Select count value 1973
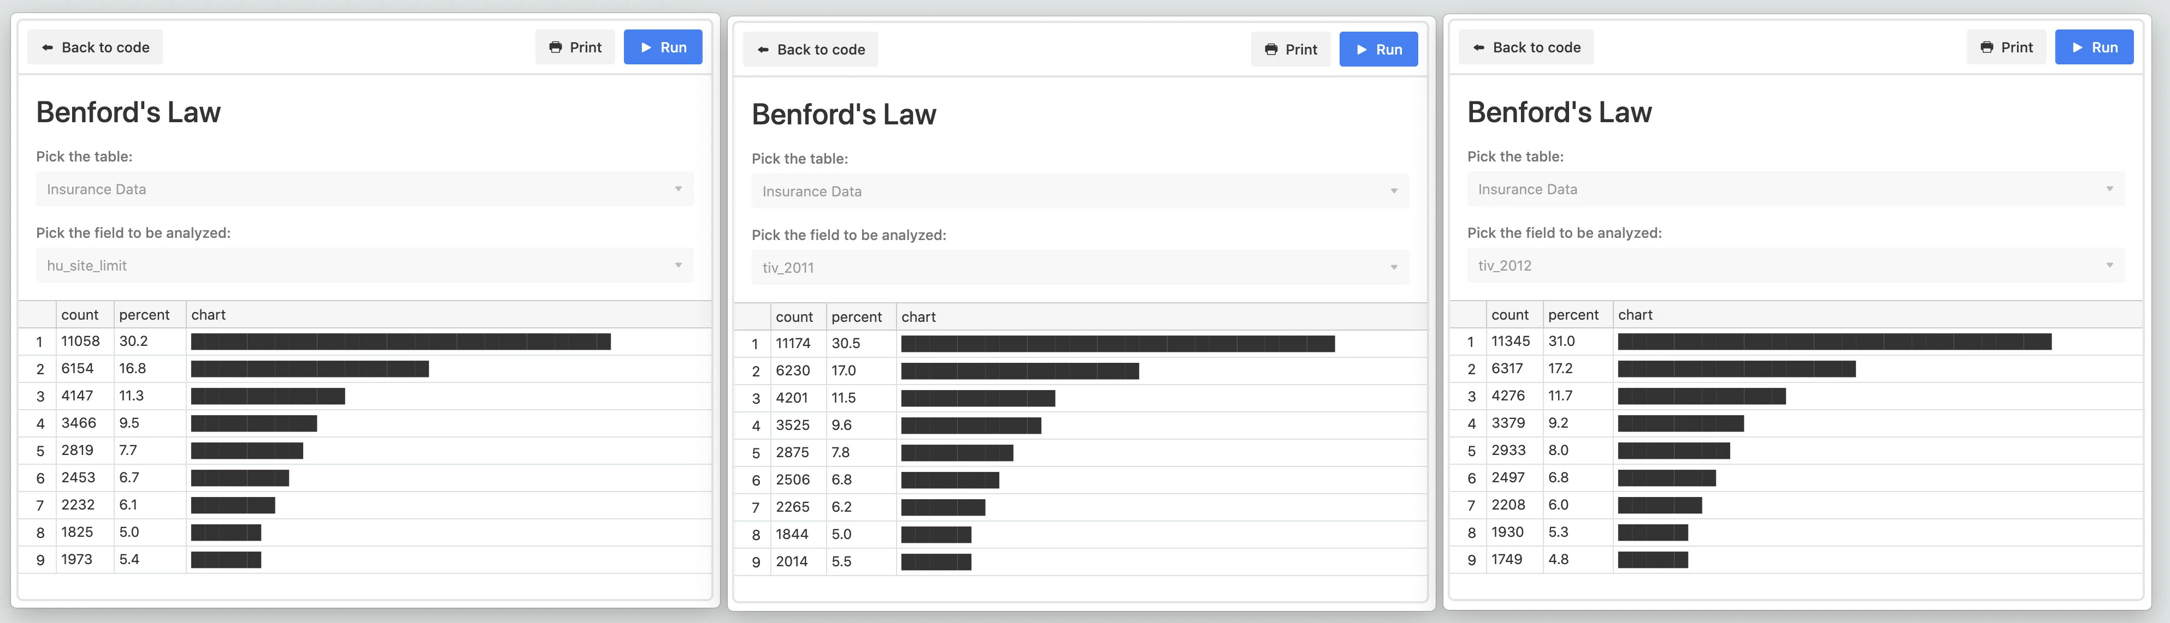 (x=76, y=560)
